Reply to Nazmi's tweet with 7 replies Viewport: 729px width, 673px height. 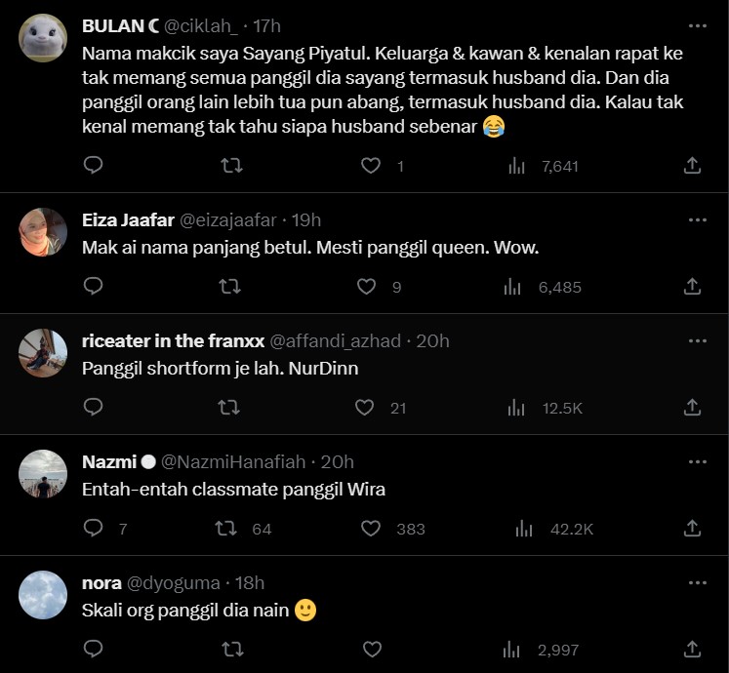point(94,529)
